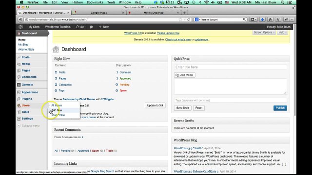Click the Reset button in QuickPress
312x175 pixels.
[199, 108]
